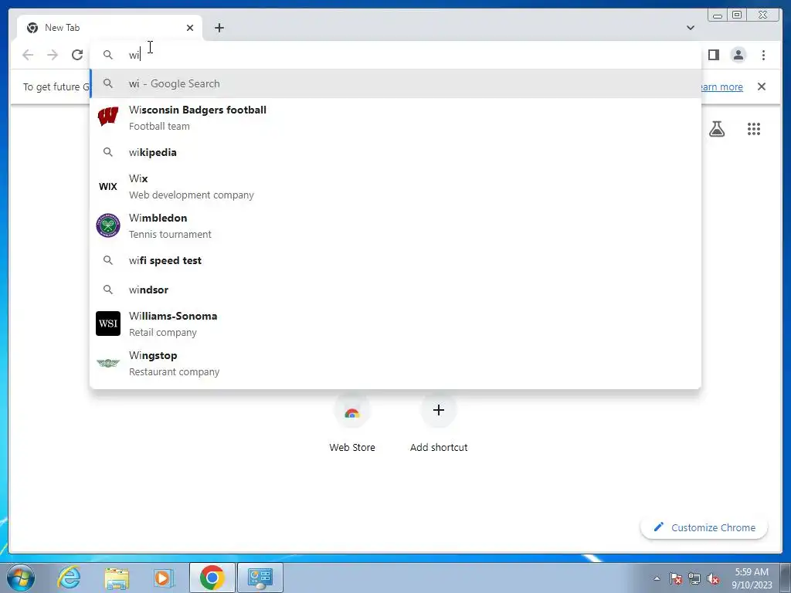Click the Customize Chrome button

click(x=704, y=527)
